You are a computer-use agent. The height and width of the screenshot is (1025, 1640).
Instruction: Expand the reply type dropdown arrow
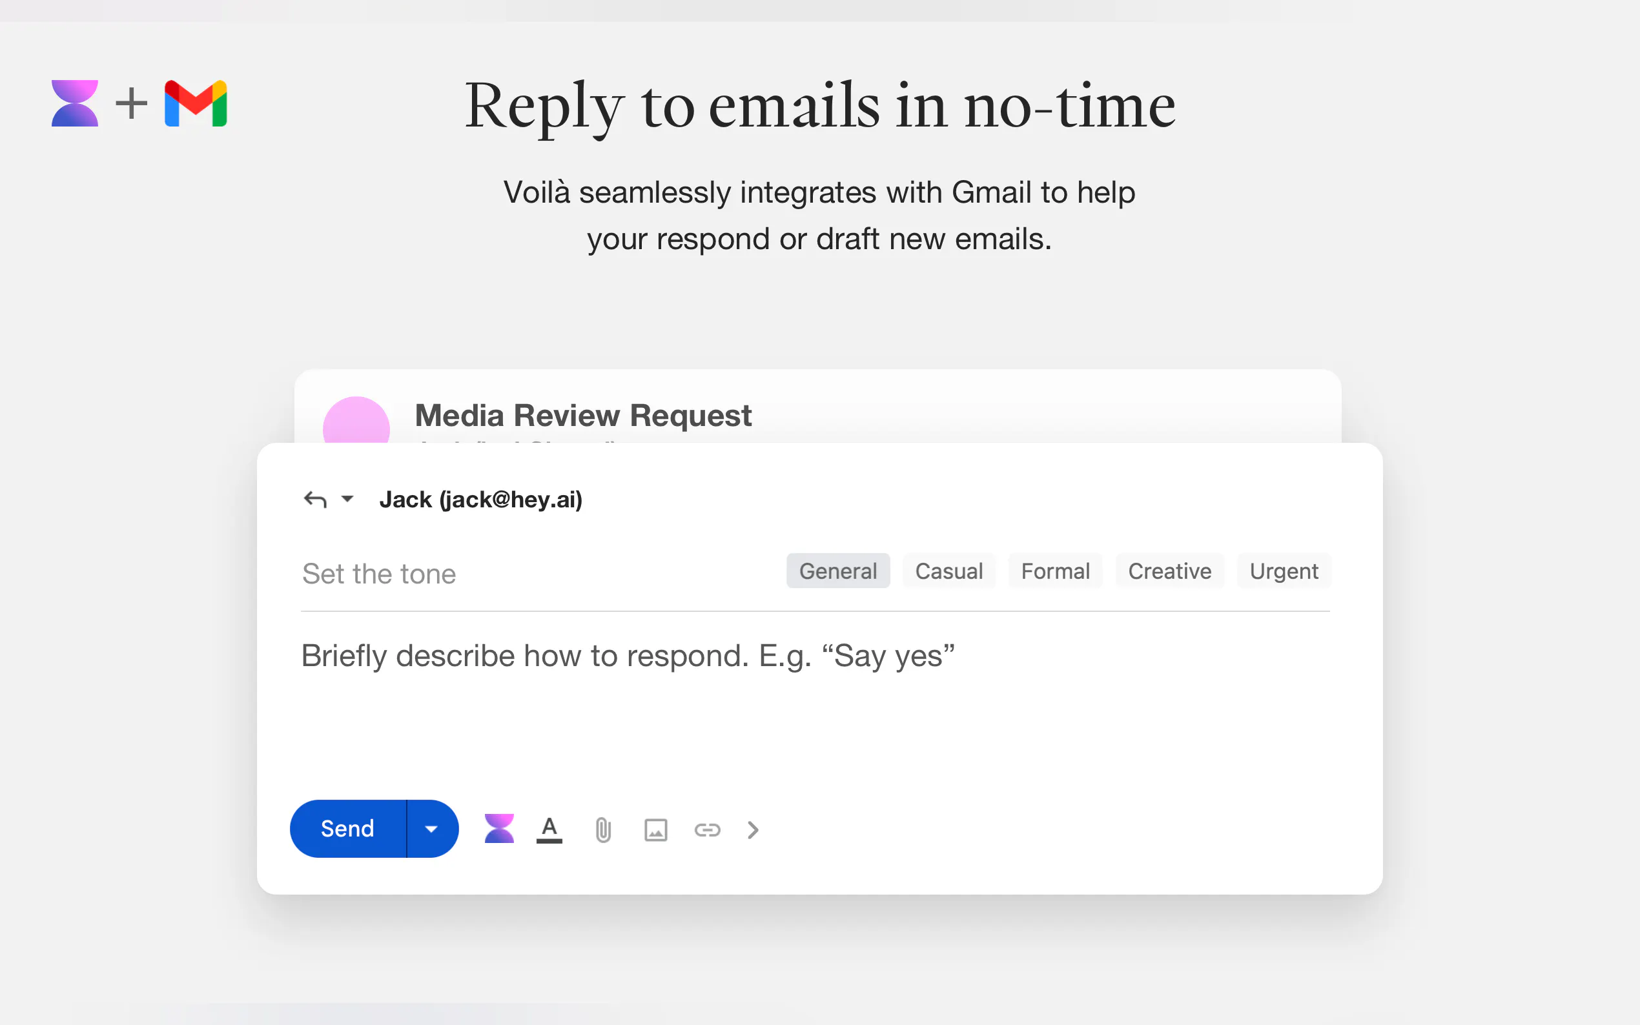pyautogui.click(x=347, y=499)
